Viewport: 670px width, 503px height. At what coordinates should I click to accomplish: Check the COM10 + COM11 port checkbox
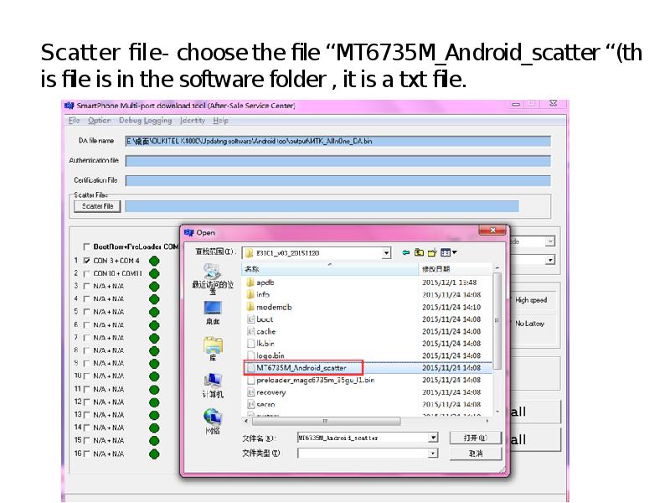[86, 273]
